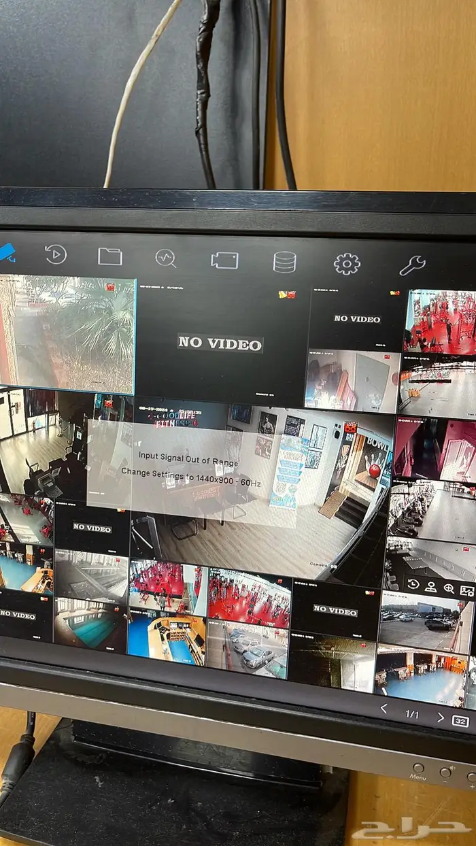Activate digital zoom in the feed quick toolbar
This screenshot has height=846, width=476.
(449, 589)
